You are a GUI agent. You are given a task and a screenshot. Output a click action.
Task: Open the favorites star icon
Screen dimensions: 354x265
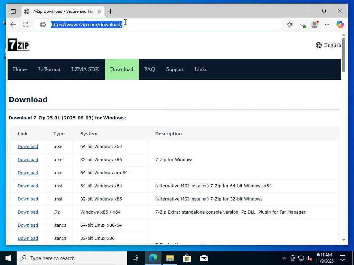point(290,24)
